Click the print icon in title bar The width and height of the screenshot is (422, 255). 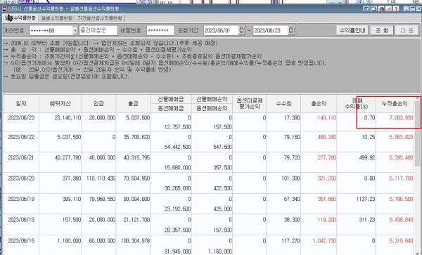(x=381, y=8)
